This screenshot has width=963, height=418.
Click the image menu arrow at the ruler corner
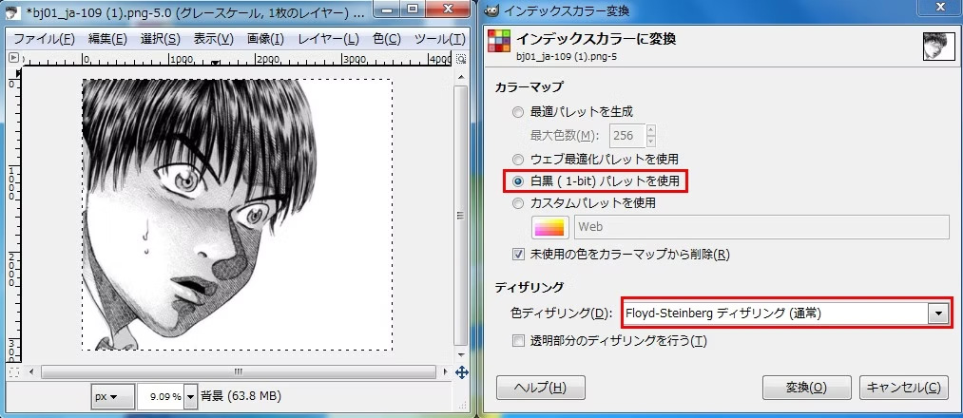(14, 58)
